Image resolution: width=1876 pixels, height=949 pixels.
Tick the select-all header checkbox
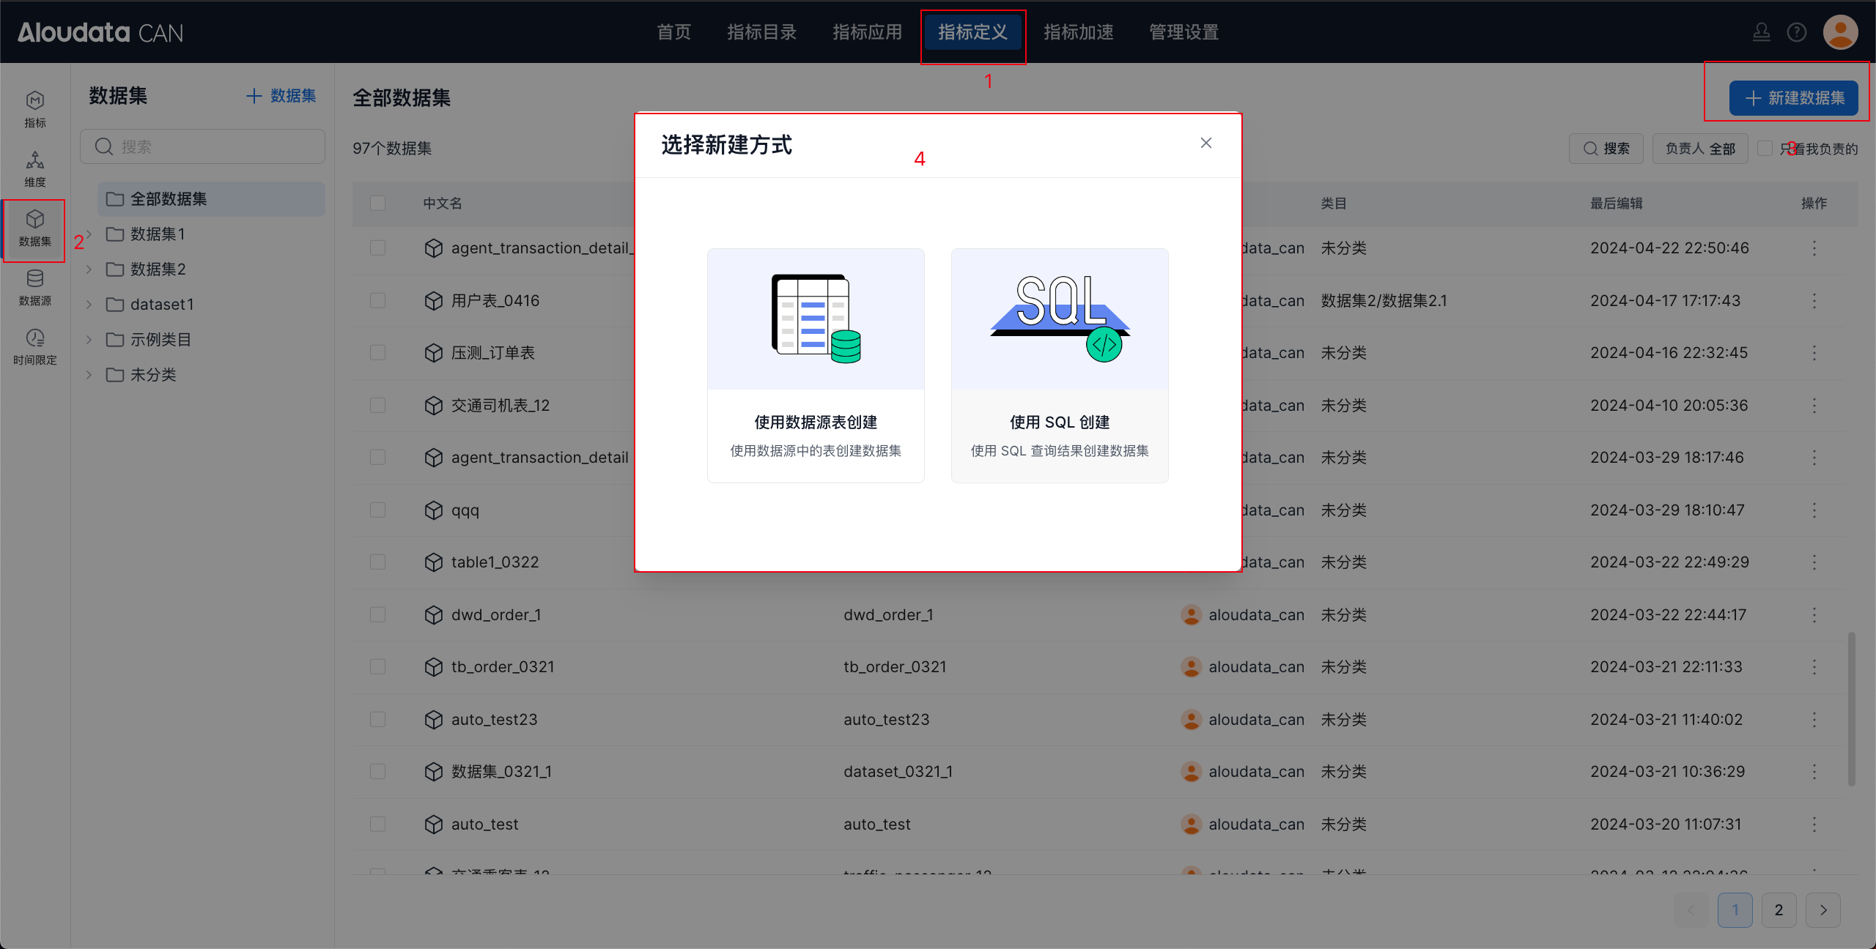[377, 203]
